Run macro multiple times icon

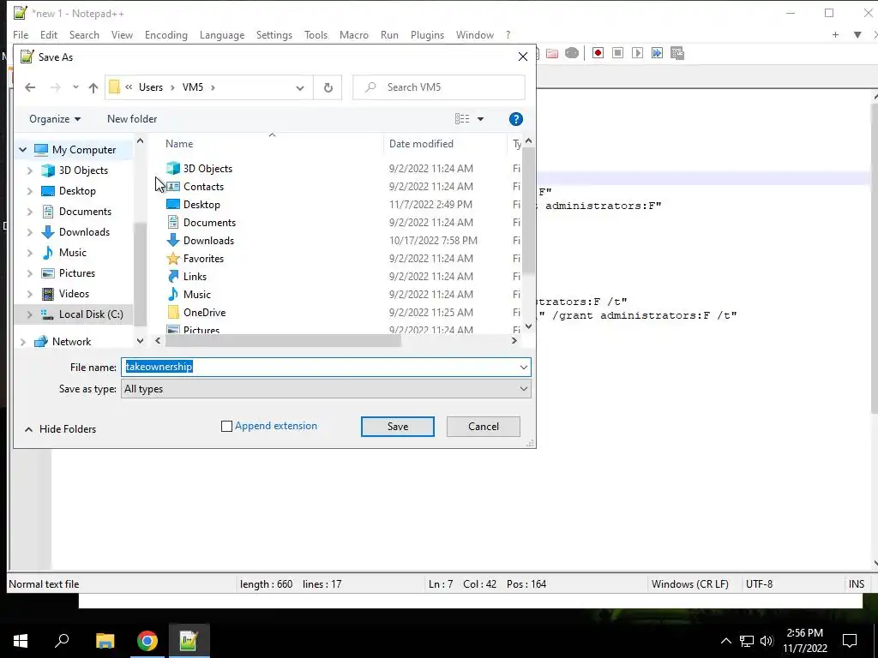(x=657, y=53)
